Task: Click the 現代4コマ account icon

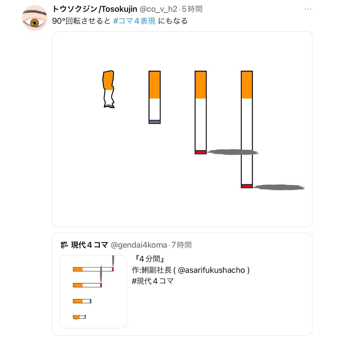Action: pos(64,245)
